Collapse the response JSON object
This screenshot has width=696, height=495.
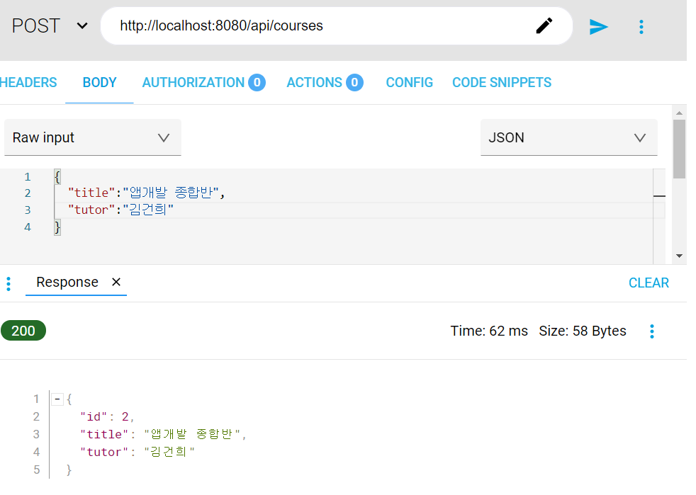coord(57,399)
